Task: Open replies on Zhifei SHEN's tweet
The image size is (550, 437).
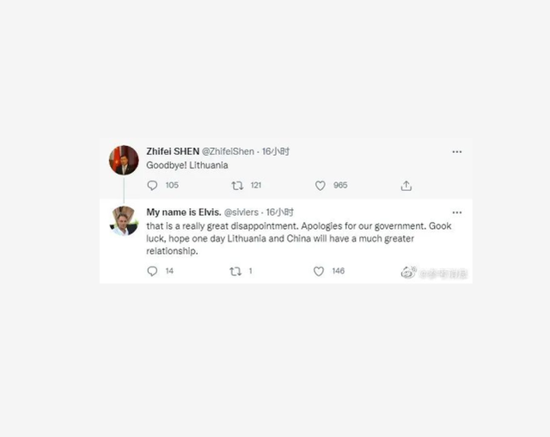Action: (152, 185)
